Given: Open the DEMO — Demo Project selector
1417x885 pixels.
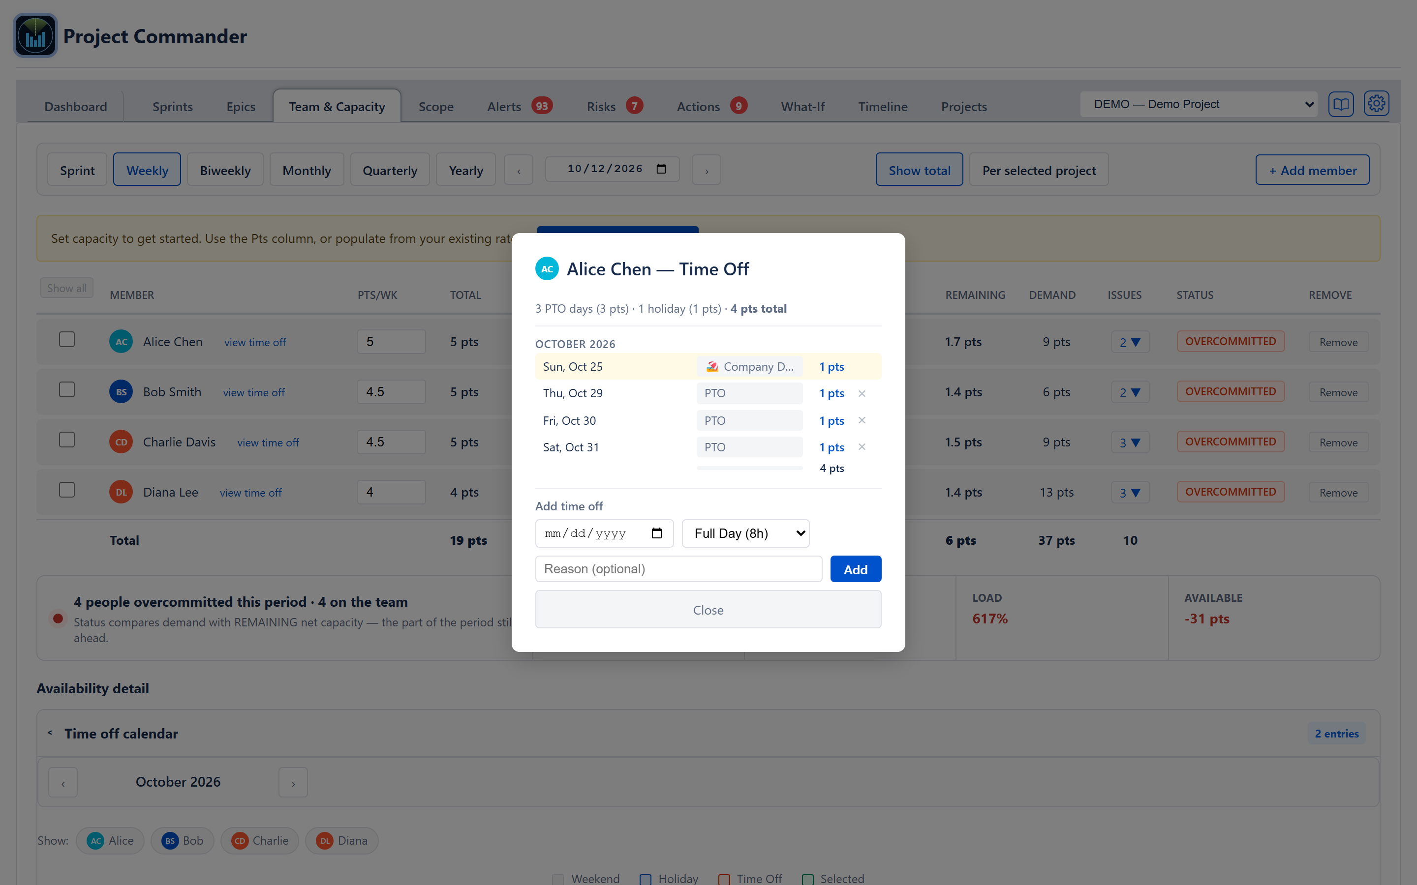Looking at the screenshot, I should (x=1199, y=104).
